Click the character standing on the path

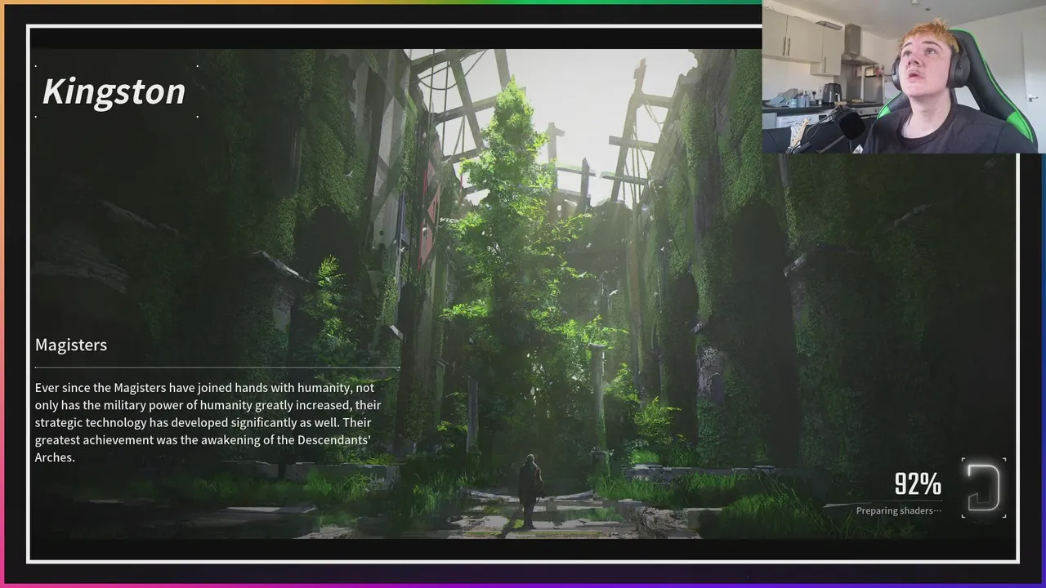(530, 491)
